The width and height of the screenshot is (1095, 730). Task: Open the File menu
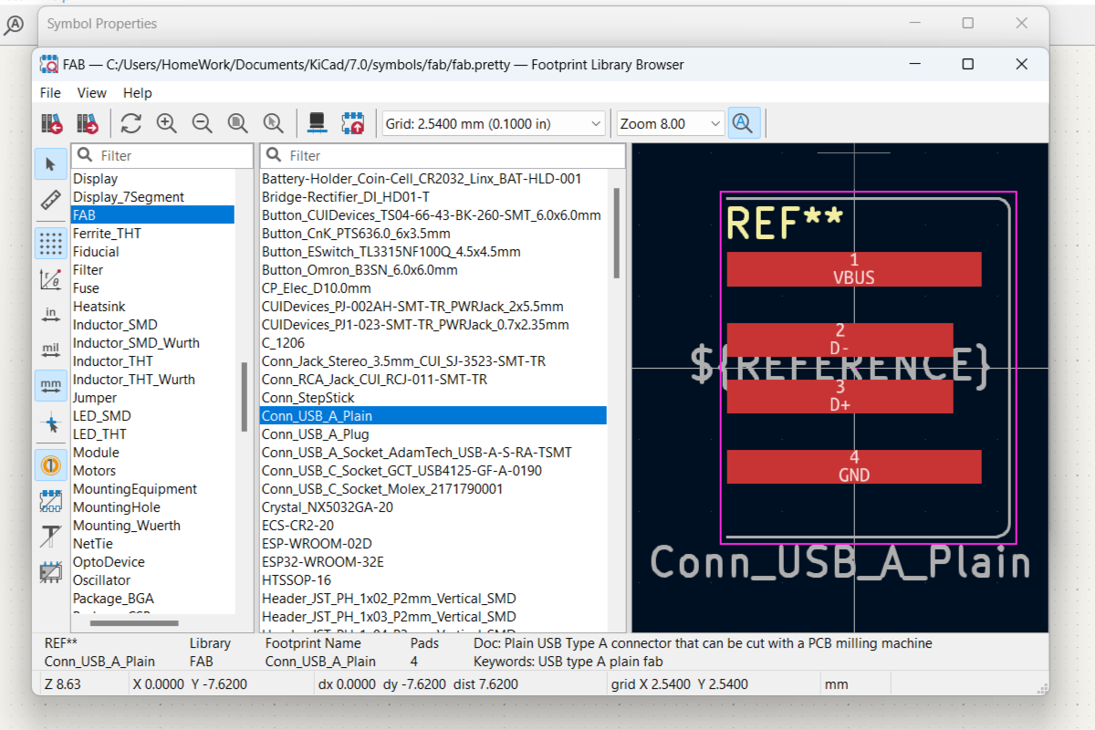click(50, 93)
